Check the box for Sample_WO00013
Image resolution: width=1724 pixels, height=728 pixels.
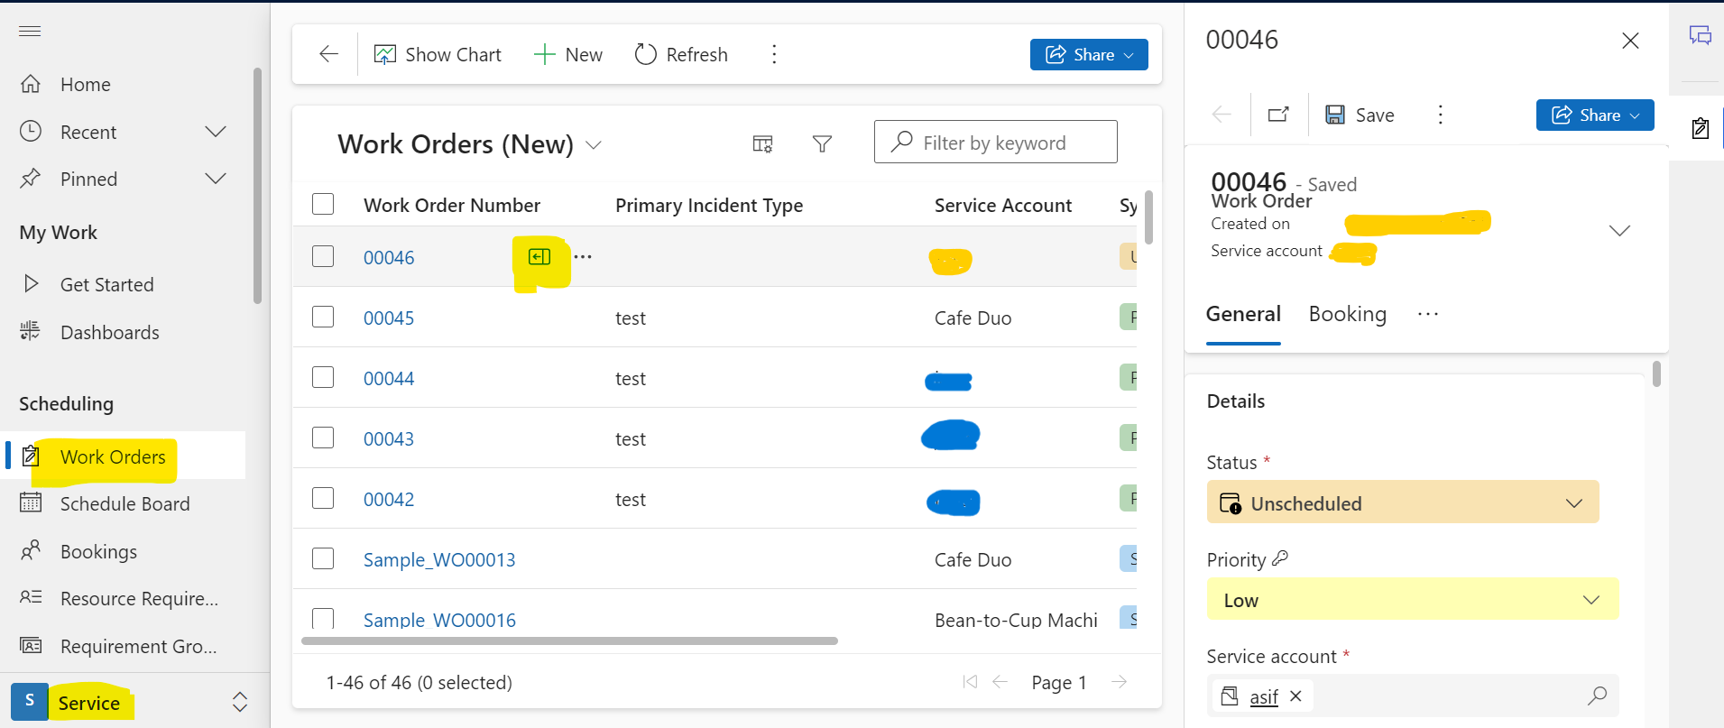323,558
